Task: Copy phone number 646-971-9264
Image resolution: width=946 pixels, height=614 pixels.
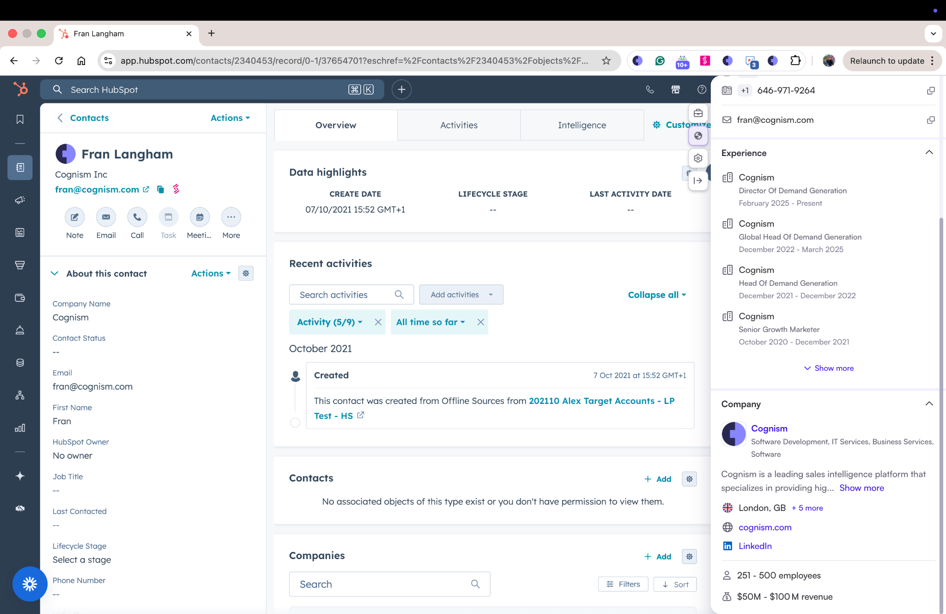Action: point(930,91)
